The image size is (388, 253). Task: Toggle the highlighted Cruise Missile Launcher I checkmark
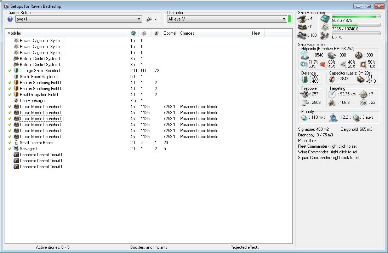tap(10, 119)
